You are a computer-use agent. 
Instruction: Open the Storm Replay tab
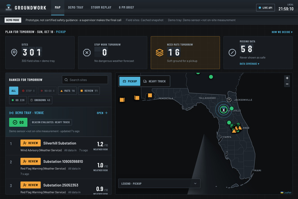pos(101,7)
